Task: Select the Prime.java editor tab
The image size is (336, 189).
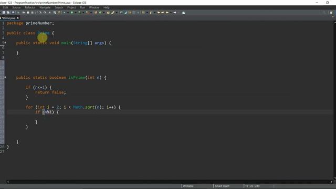Action: pyautogui.click(x=8, y=18)
